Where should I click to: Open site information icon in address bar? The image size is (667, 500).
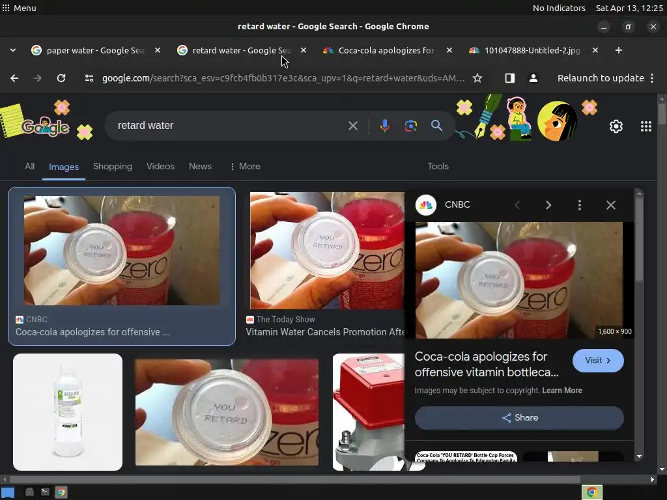[x=89, y=78]
